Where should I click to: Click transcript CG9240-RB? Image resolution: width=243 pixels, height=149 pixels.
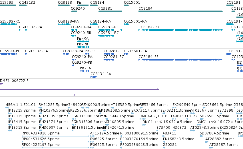pos(81,33)
